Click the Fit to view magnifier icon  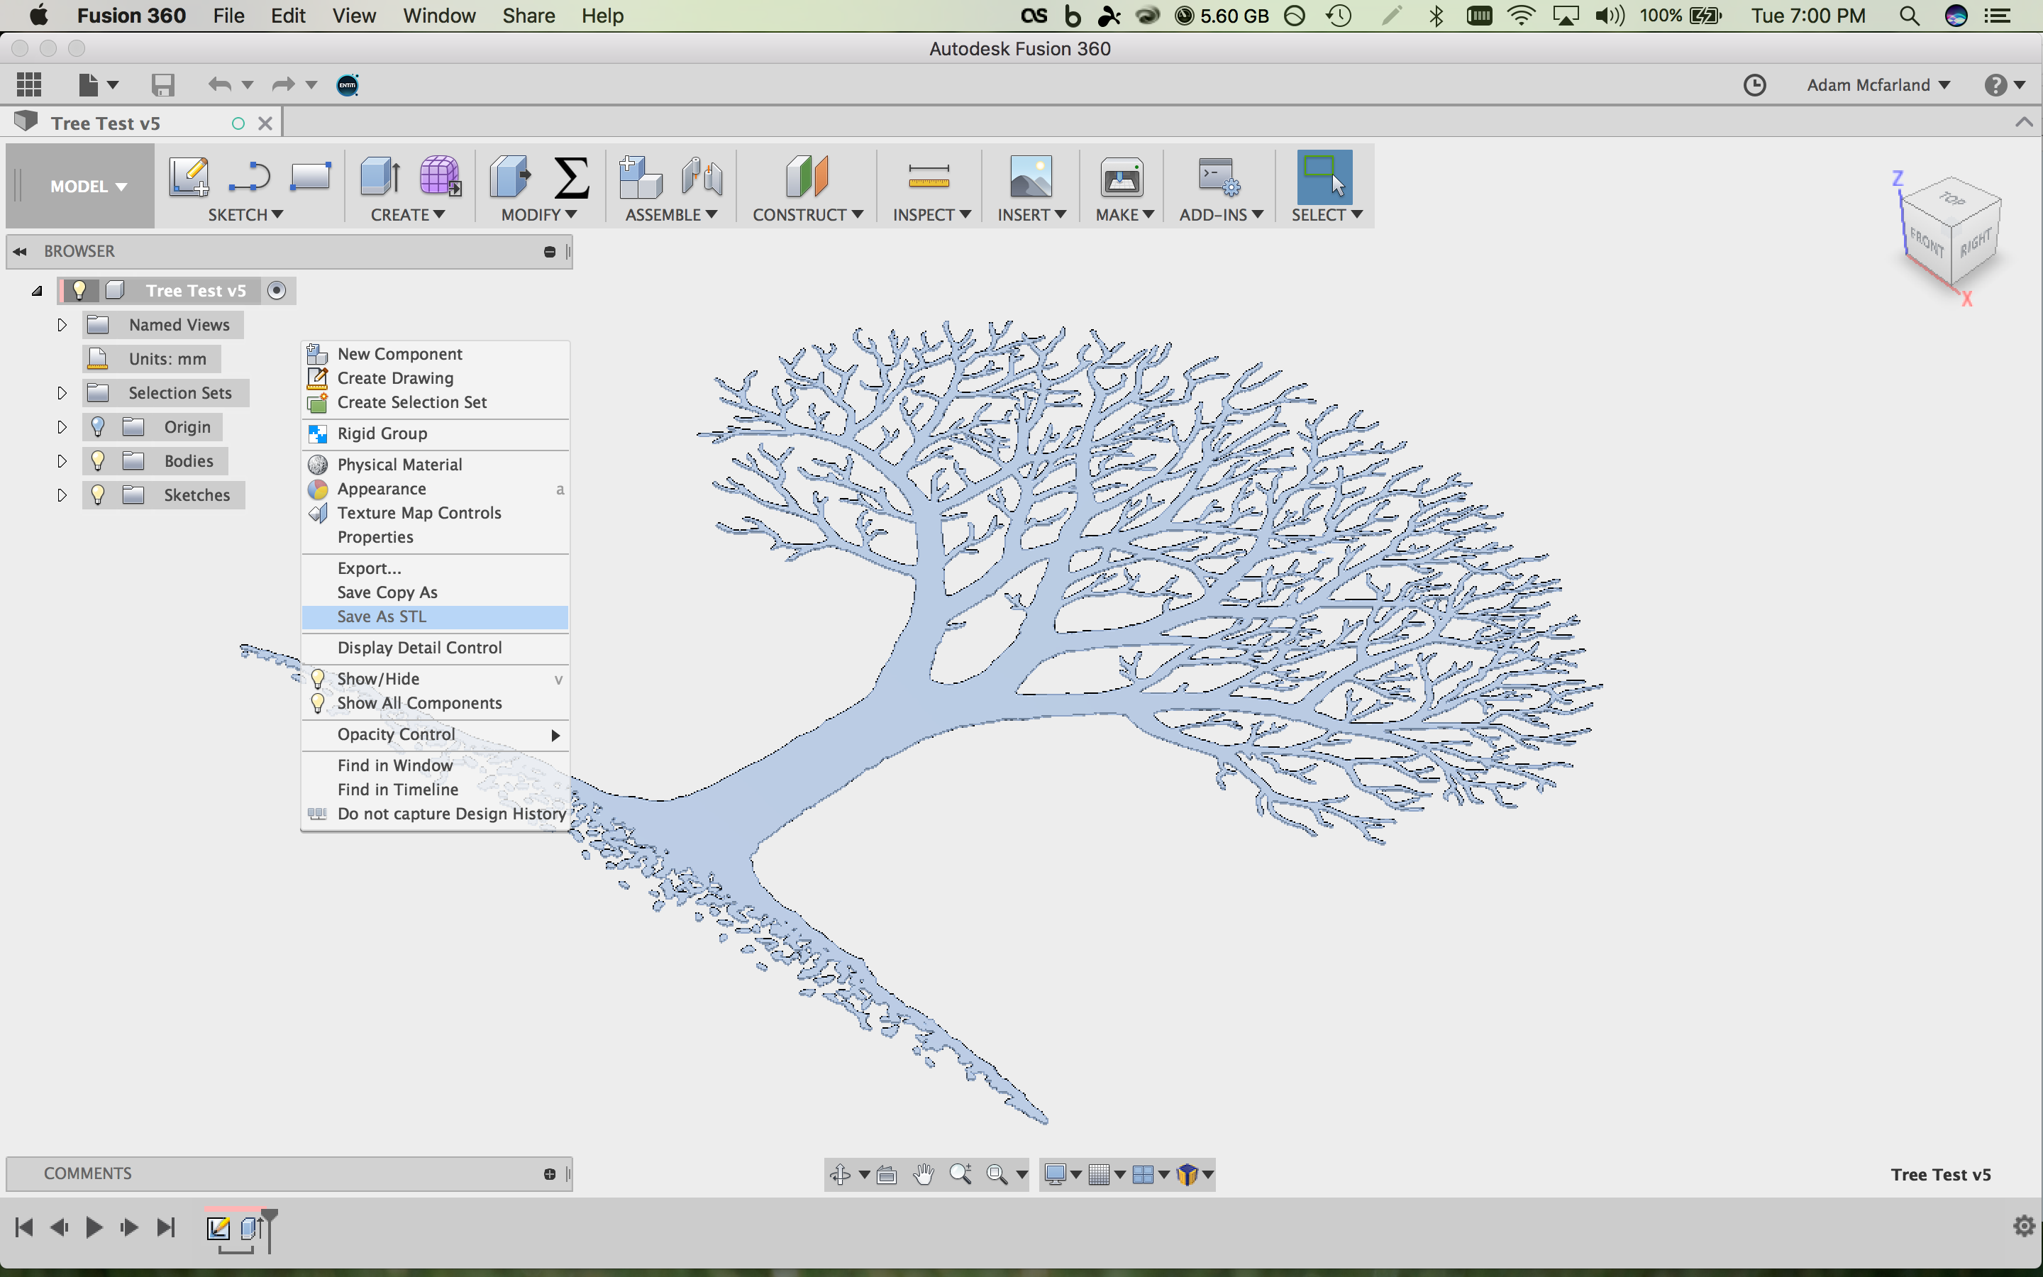(997, 1174)
